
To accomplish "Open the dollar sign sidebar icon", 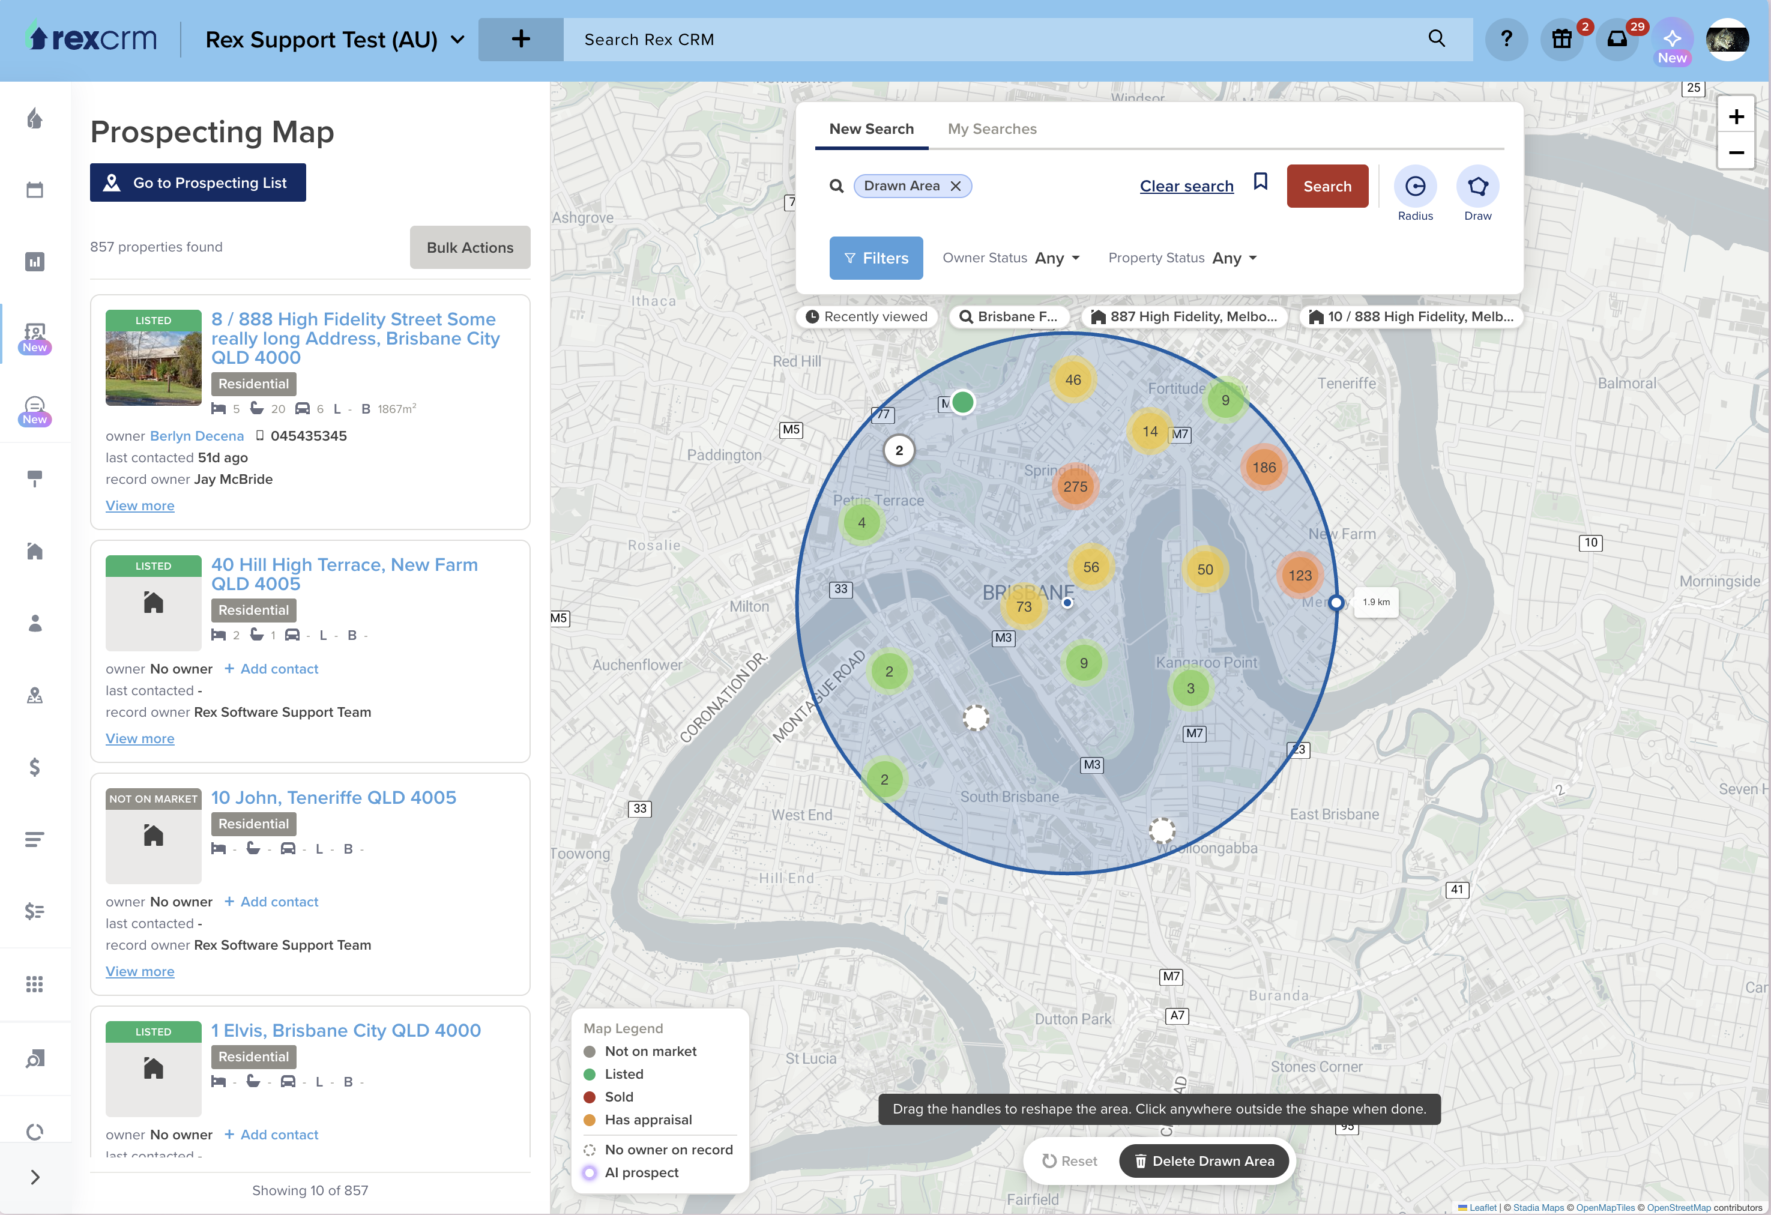I will [x=35, y=767].
